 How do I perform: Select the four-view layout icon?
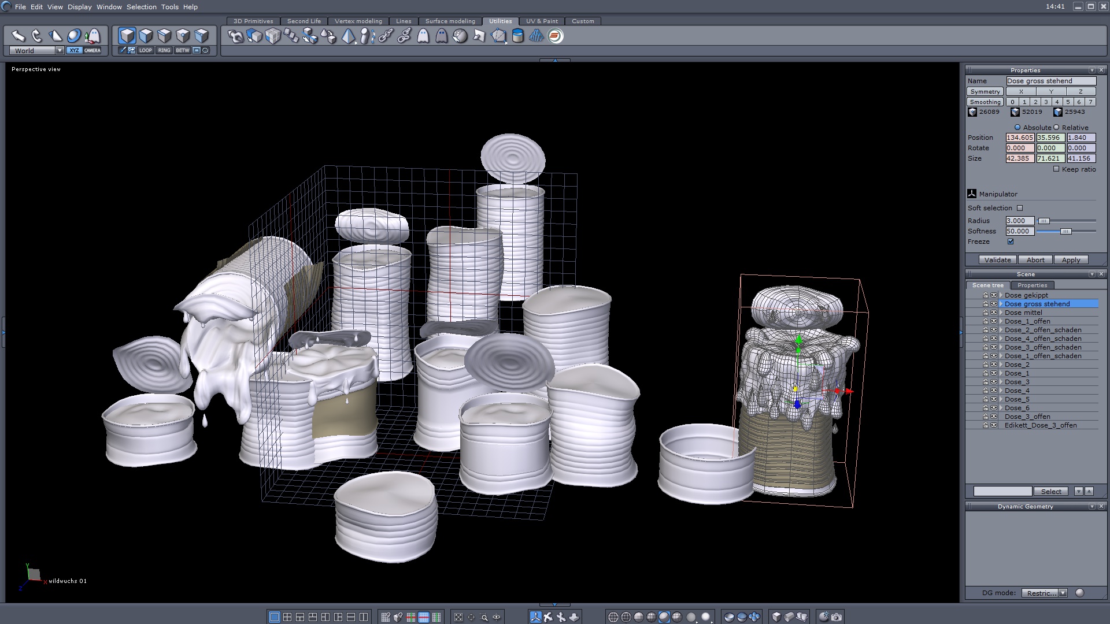pyautogui.click(x=287, y=616)
